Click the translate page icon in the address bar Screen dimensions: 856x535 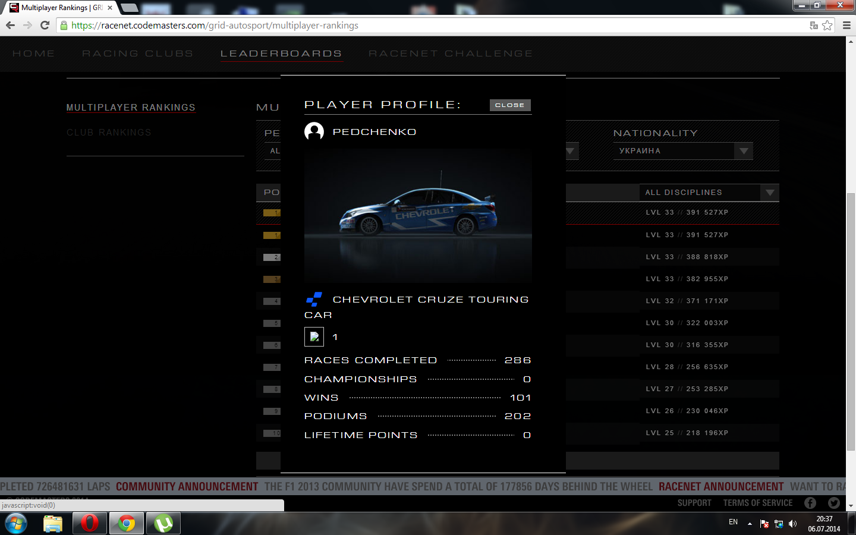click(814, 26)
